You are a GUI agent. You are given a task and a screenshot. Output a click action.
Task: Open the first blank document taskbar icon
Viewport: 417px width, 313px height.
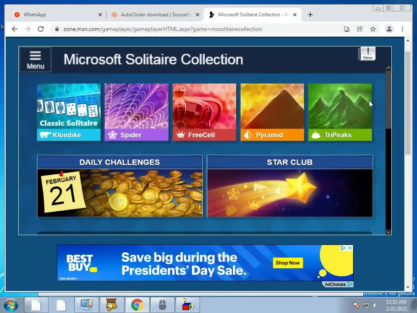pyautogui.click(x=36, y=305)
